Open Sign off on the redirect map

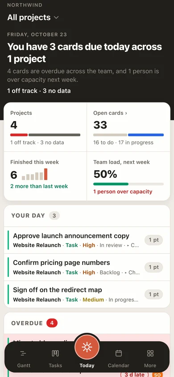87,294
